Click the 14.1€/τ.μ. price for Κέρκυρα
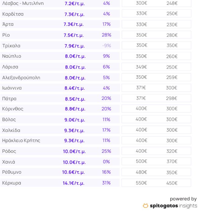This screenshot has height=213, width=201. click(74, 183)
